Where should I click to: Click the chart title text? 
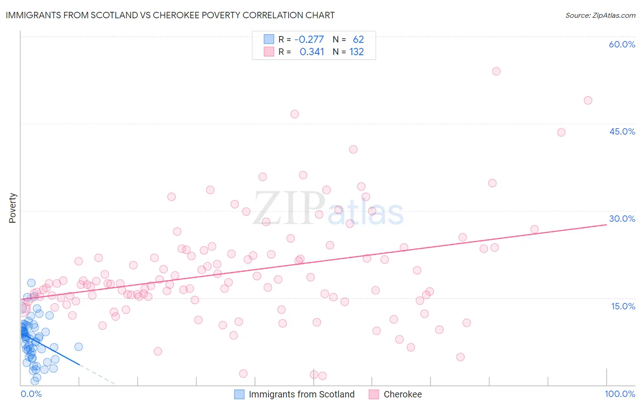pos(170,16)
